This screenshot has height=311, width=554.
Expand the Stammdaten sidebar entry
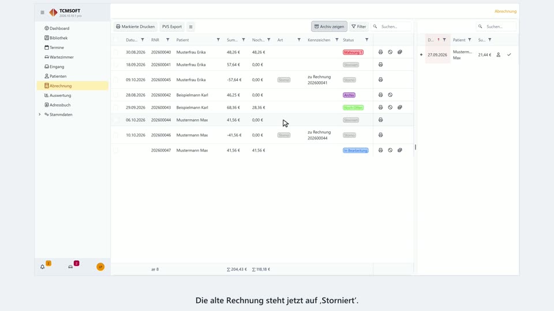40,115
